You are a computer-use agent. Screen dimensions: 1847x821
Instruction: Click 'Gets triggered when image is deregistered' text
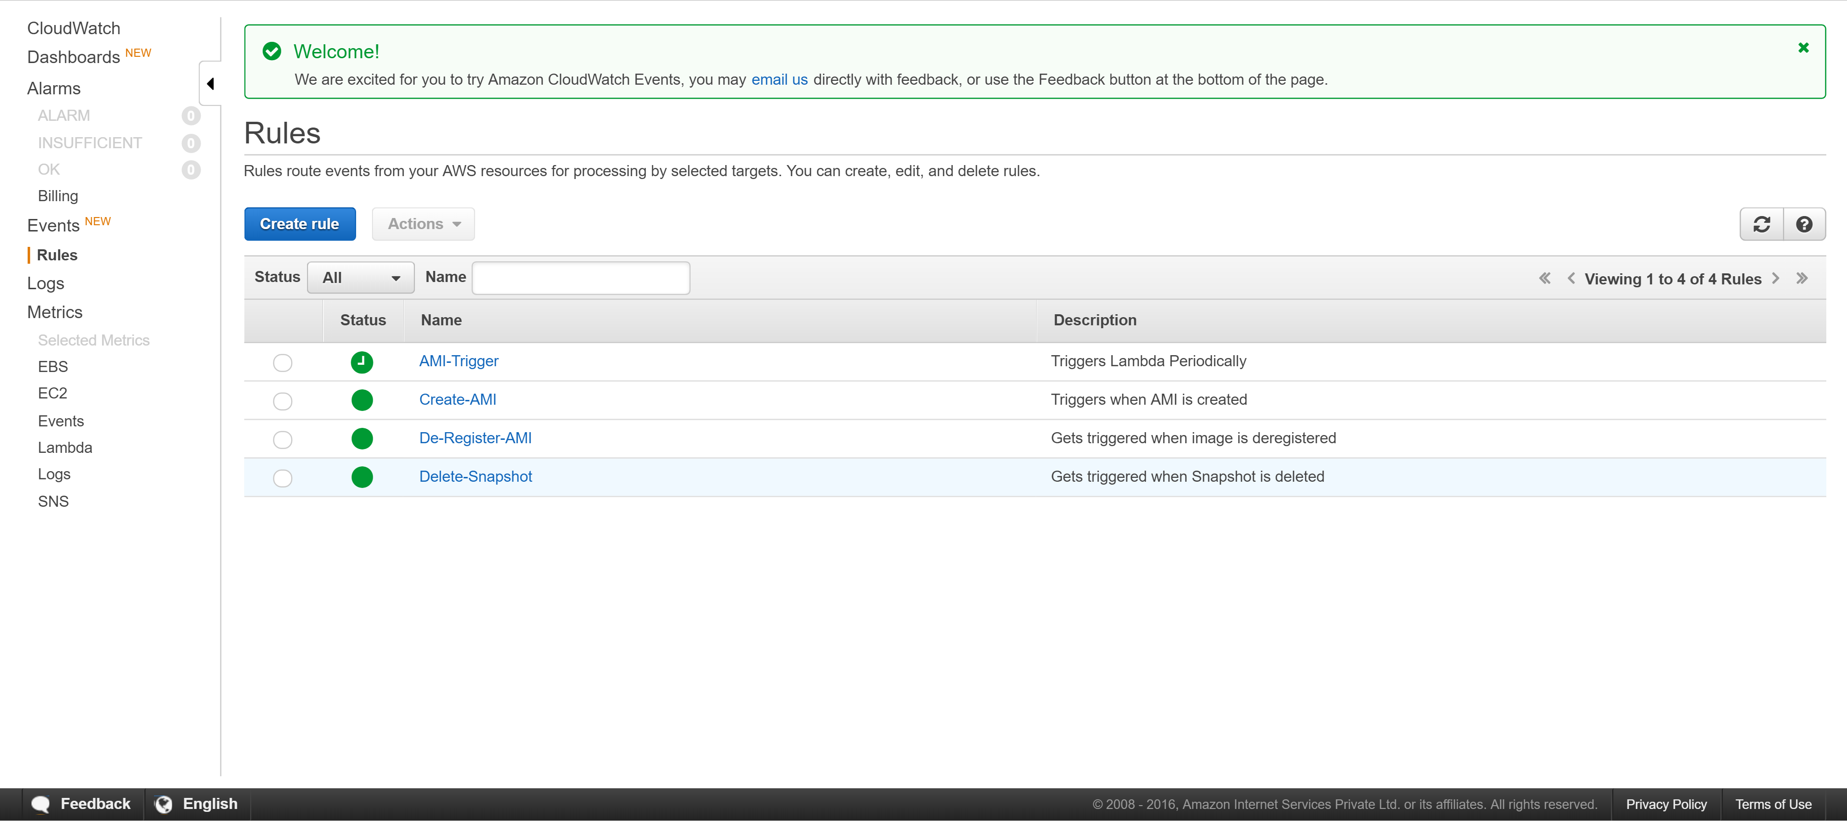tap(1194, 438)
